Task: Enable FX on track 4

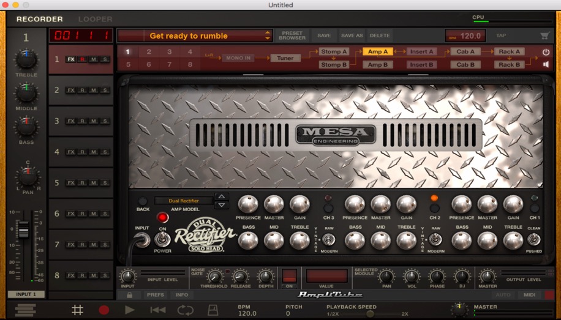Action: click(71, 152)
